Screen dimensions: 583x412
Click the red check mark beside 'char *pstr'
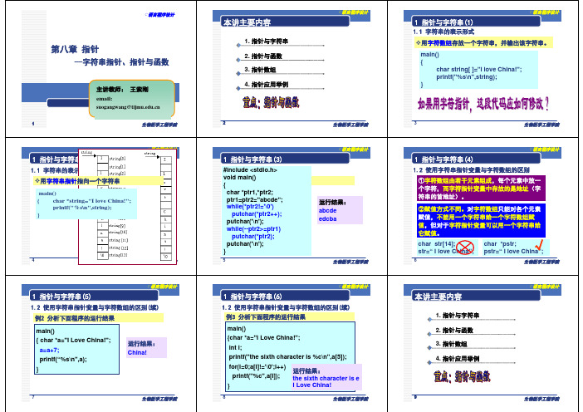click(x=539, y=245)
